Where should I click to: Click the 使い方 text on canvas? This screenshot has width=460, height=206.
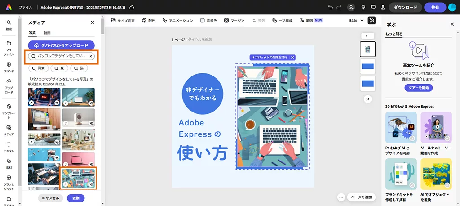point(202,152)
